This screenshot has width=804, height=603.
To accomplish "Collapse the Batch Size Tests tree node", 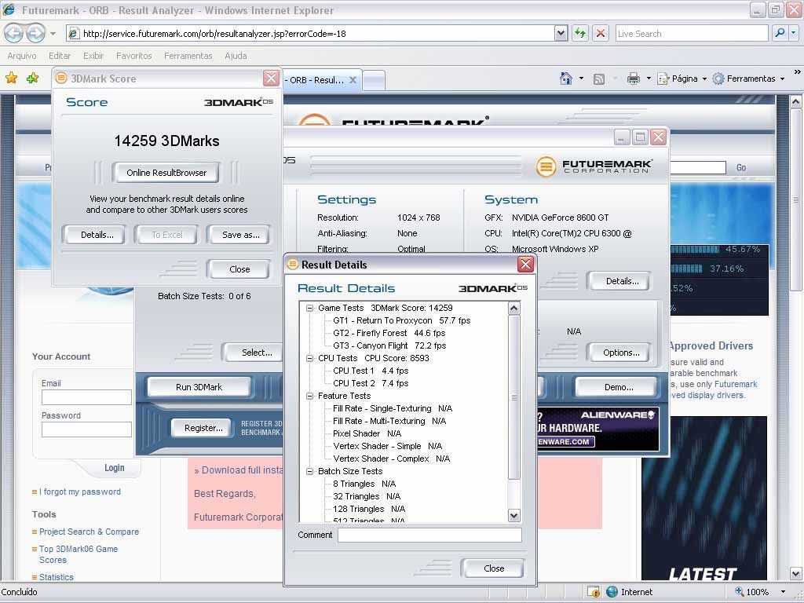I will click(x=309, y=471).
